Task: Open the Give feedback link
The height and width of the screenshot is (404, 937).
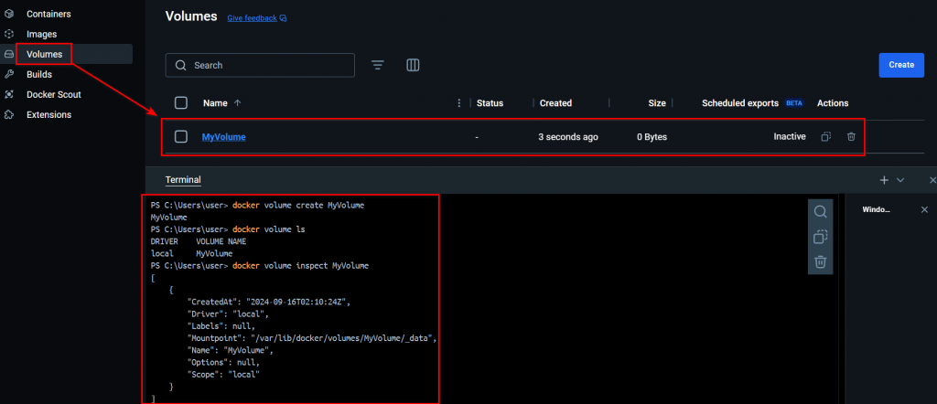Action: tap(253, 18)
